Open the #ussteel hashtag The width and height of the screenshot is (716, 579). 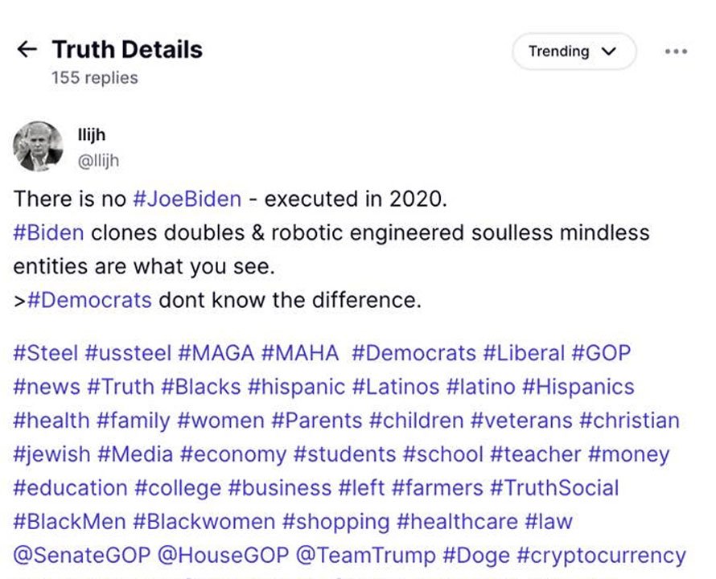click(x=128, y=353)
